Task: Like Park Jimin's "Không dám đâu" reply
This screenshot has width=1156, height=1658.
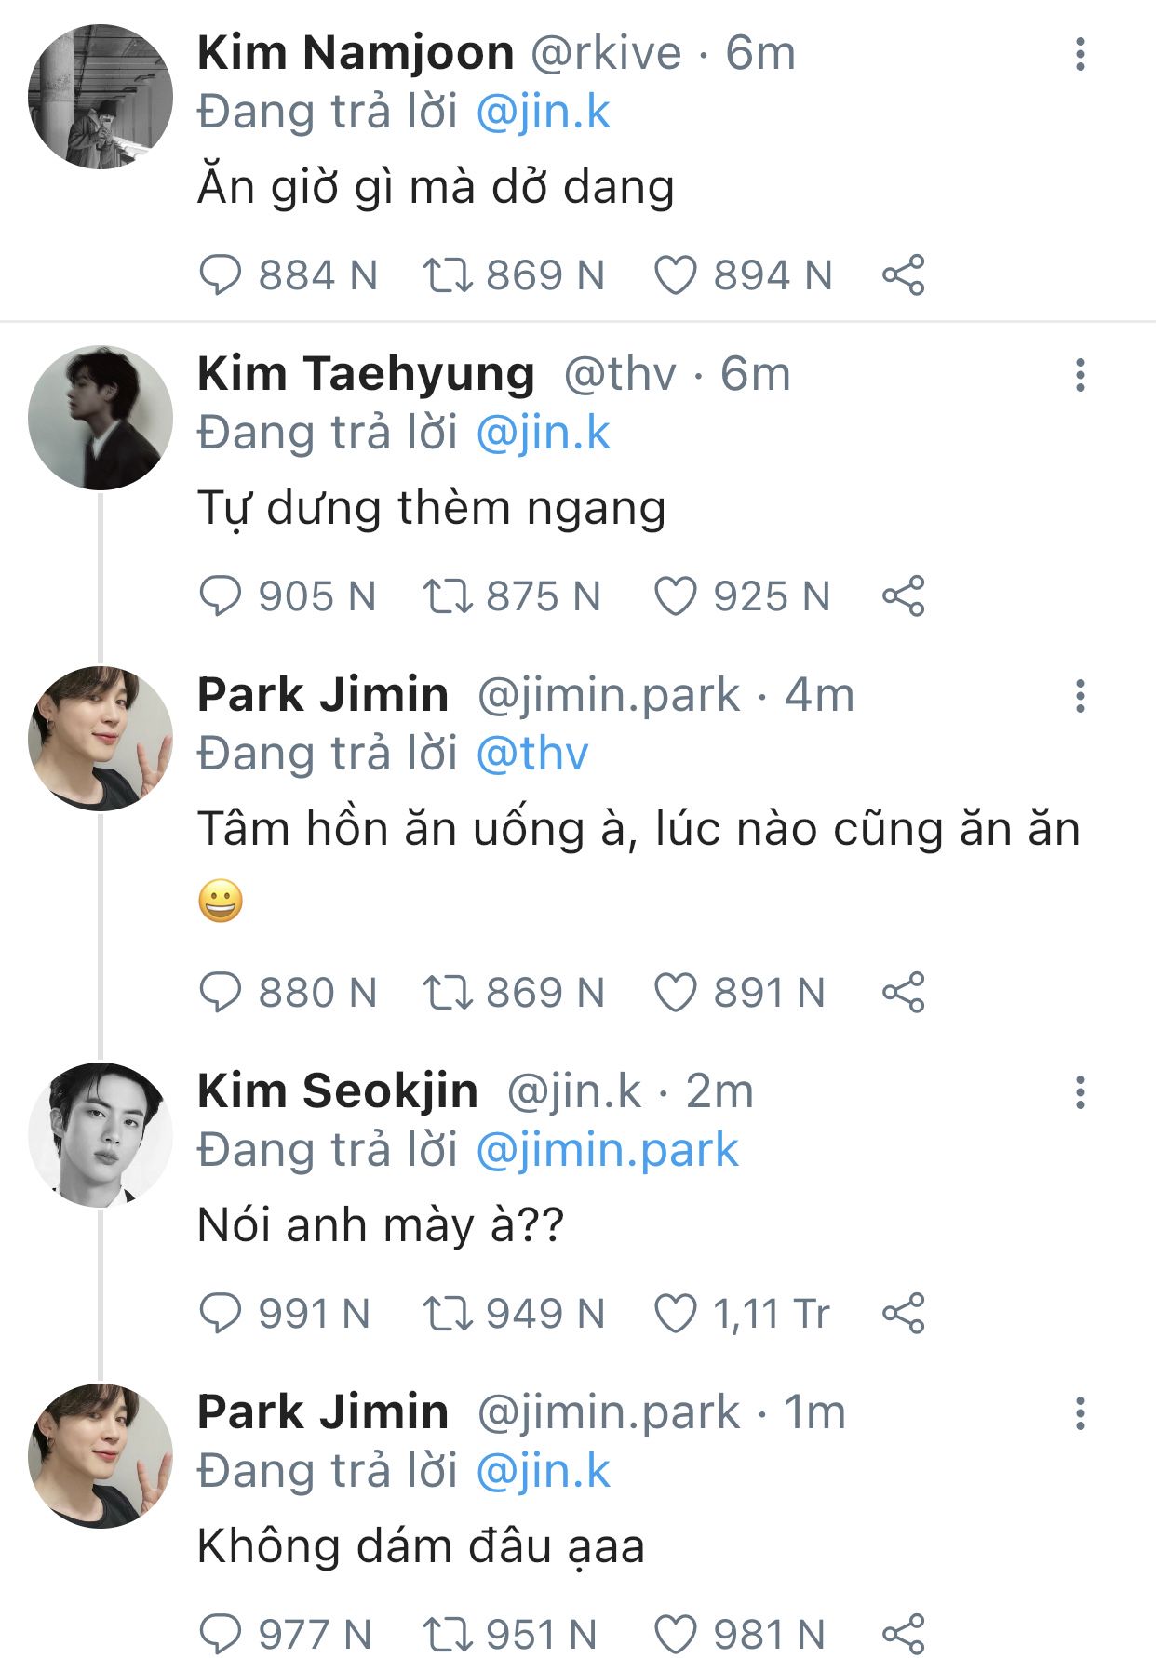Action: (x=676, y=1635)
